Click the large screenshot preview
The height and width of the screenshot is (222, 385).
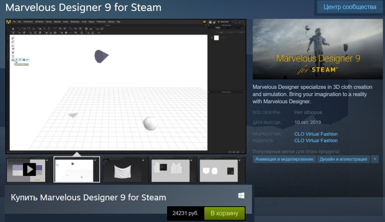click(x=126, y=86)
